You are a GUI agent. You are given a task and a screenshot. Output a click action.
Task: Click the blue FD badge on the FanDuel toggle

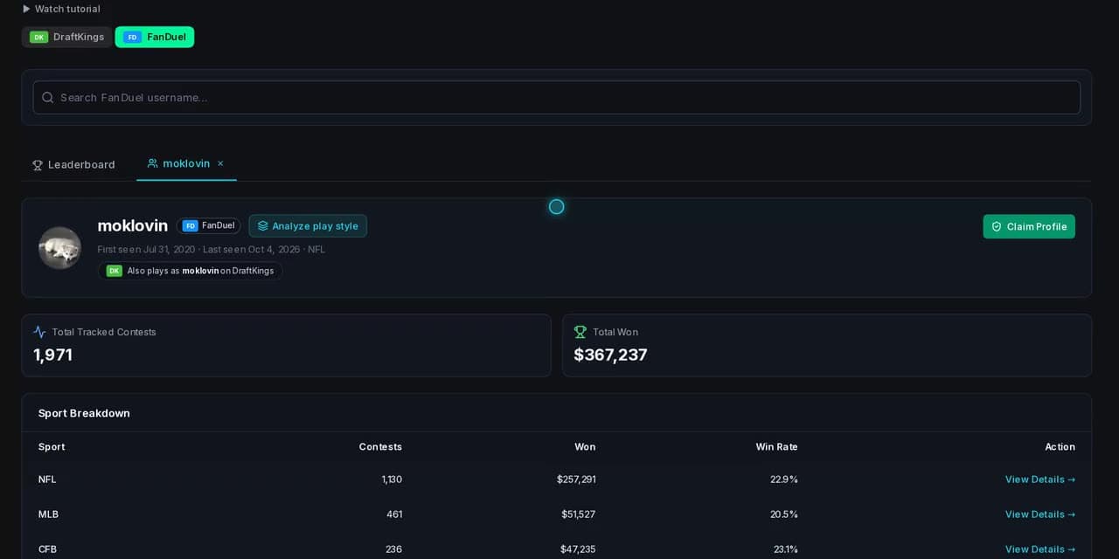(132, 37)
